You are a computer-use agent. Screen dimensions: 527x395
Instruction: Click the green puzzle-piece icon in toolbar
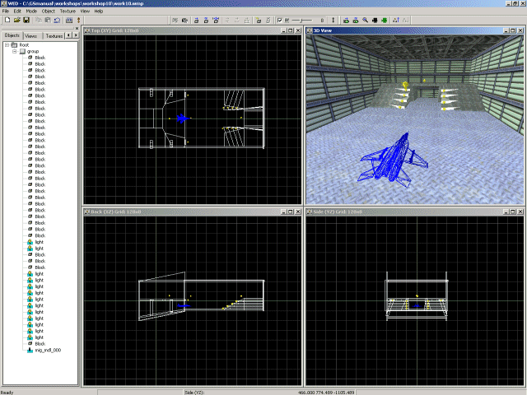(x=385, y=20)
